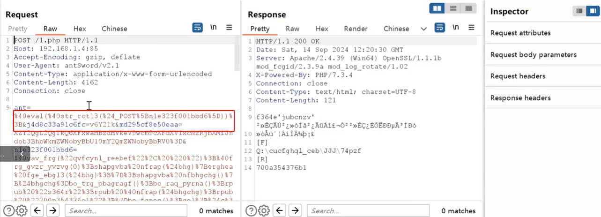601x217 pixels.
Task: Click the "f364e'jubcnzv'" response line
Action: (x=286, y=117)
